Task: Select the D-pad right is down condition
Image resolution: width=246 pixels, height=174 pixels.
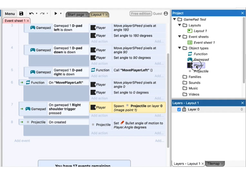Action: click(x=71, y=72)
